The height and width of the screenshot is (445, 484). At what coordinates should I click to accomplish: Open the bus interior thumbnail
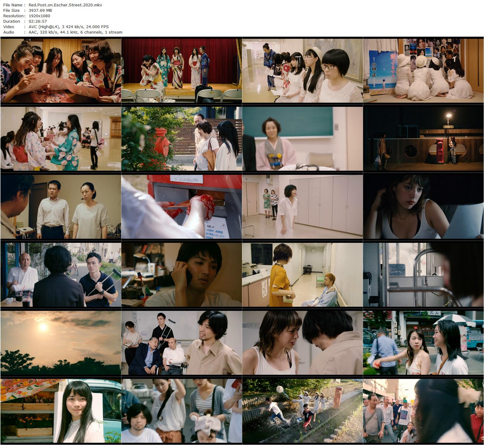(x=423, y=275)
